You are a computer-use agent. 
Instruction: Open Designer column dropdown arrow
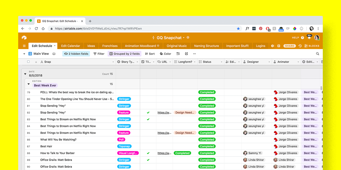pyautogui.click(x=269, y=62)
